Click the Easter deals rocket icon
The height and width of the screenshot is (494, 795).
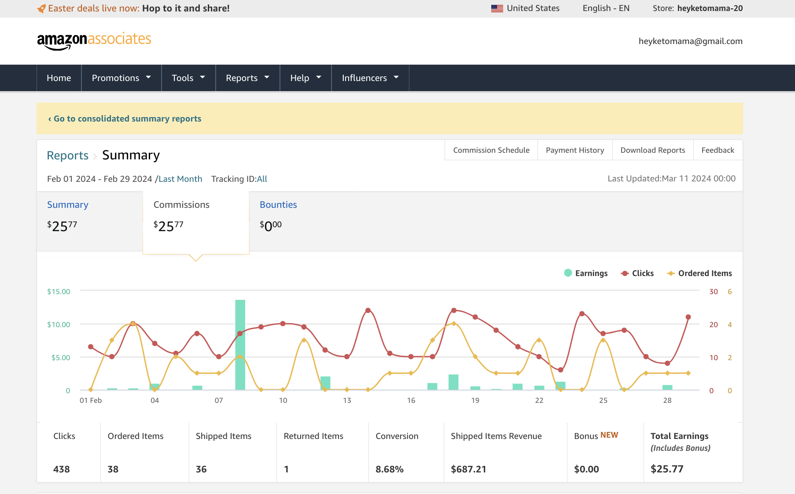coord(41,8)
